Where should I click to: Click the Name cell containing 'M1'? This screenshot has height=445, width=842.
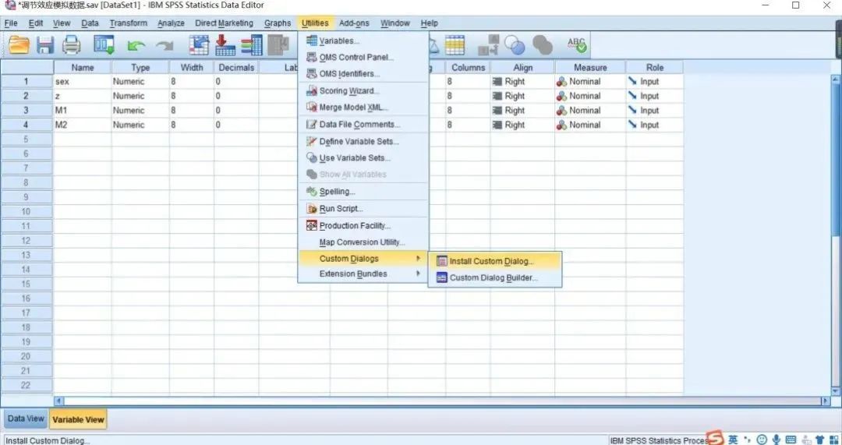pyautogui.click(x=82, y=111)
